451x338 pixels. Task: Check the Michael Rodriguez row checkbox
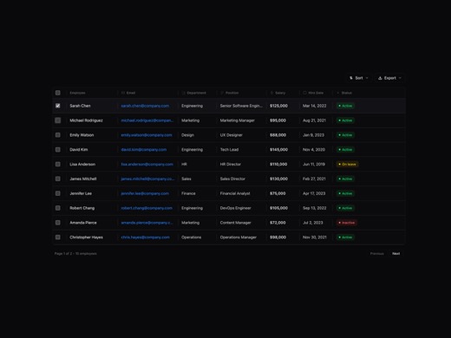click(58, 120)
